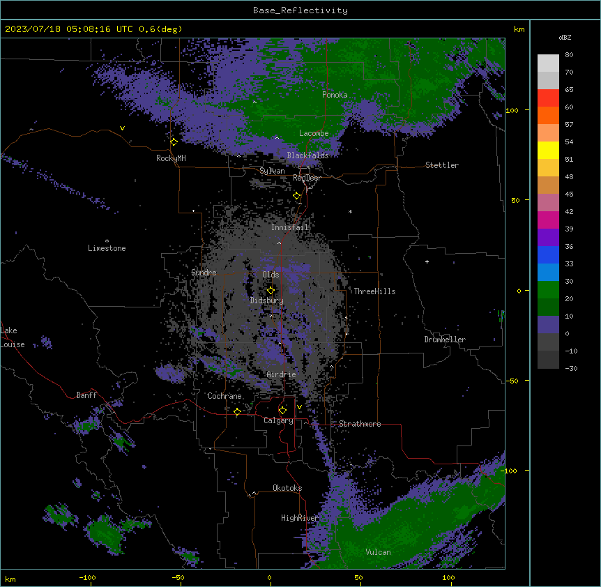Click the Blackfalds map label
The height and width of the screenshot is (587, 601).
pyautogui.click(x=307, y=155)
